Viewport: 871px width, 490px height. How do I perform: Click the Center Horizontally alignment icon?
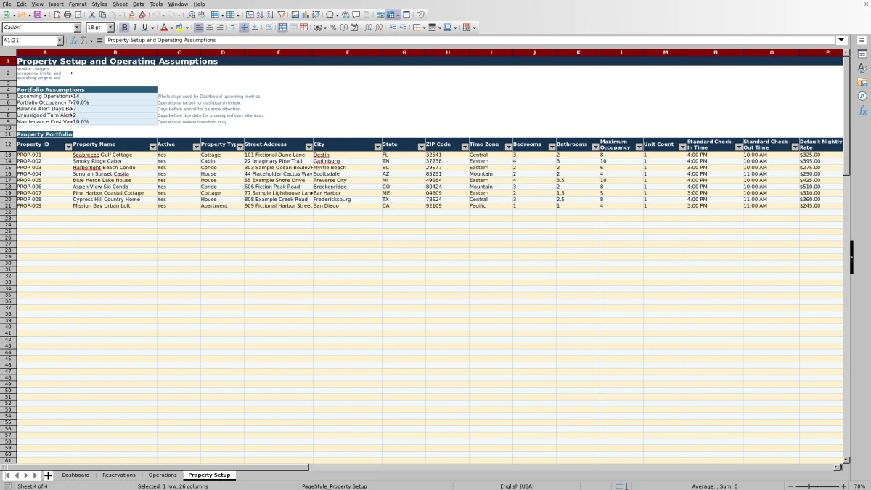(210, 28)
